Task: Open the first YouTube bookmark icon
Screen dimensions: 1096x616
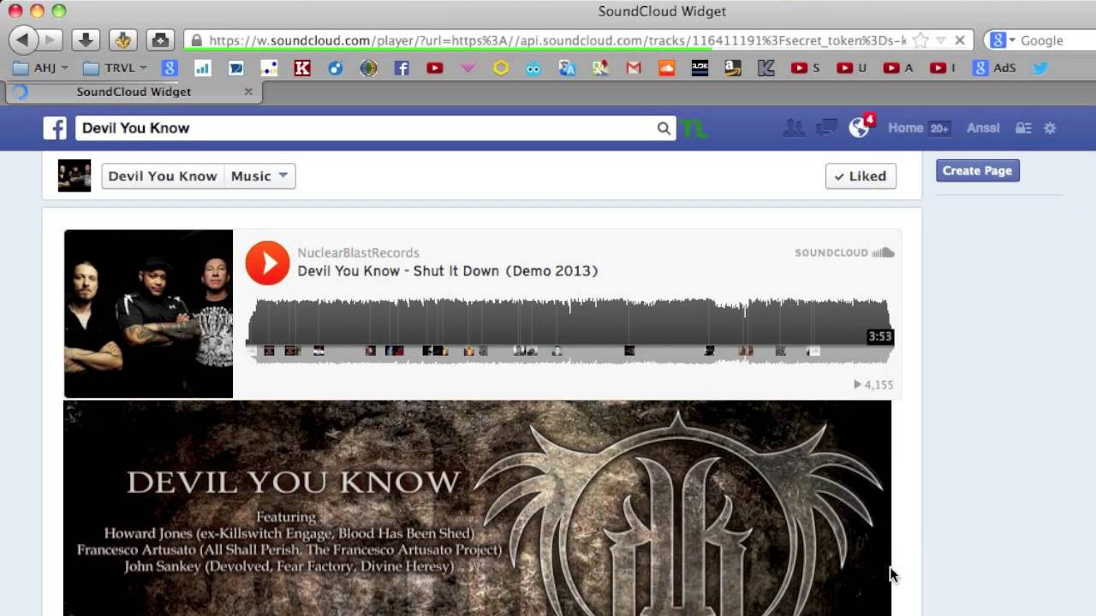Action: point(435,68)
